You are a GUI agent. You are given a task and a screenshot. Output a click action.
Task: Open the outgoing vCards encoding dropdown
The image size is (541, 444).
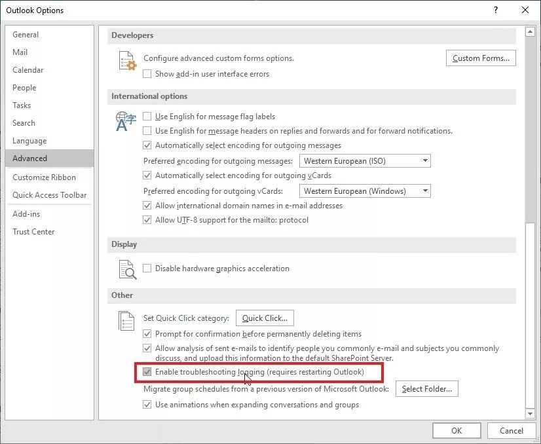coord(426,191)
